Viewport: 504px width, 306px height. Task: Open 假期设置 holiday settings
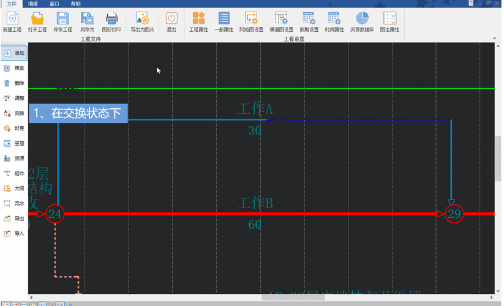pyautogui.click(x=309, y=22)
